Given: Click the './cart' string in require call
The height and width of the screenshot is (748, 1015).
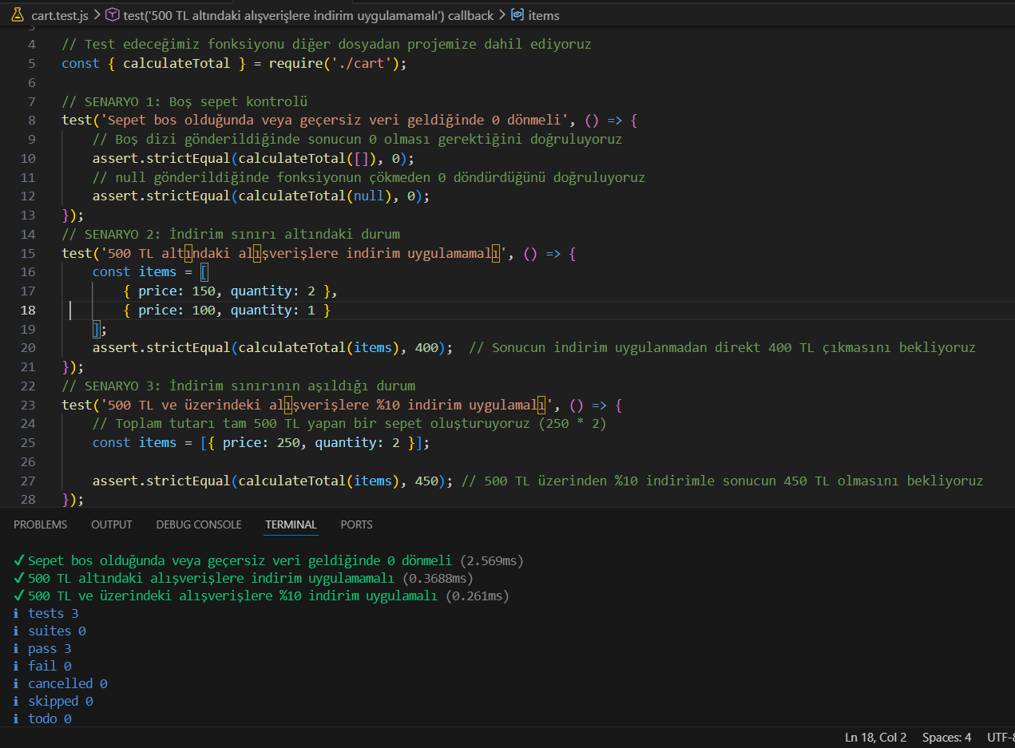Looking at the screenshot, I should [361, 63].
